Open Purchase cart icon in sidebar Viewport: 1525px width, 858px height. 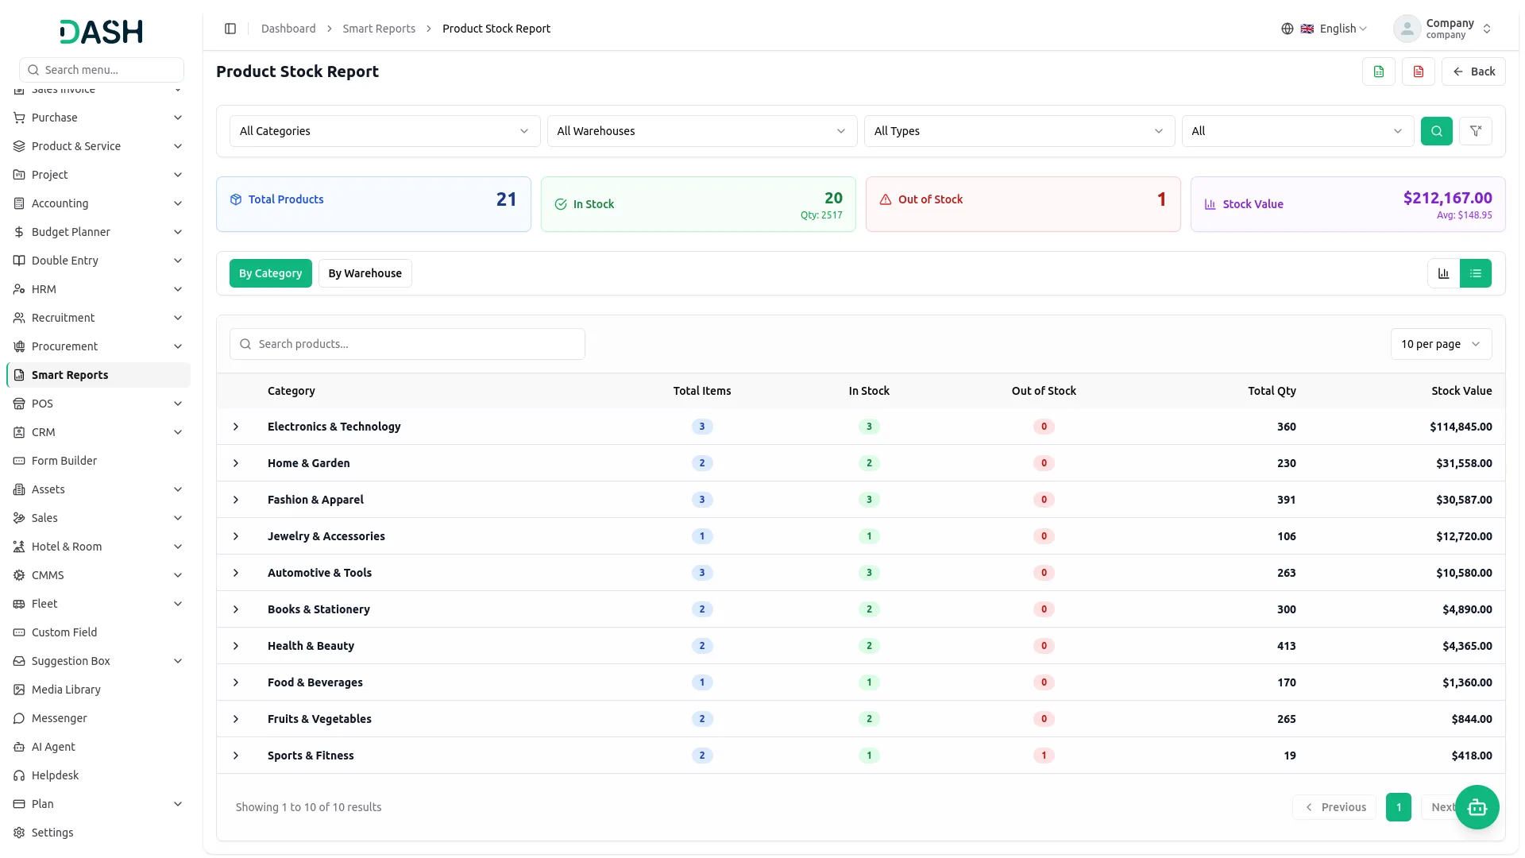pyautogui.click(x=19, y=118)
